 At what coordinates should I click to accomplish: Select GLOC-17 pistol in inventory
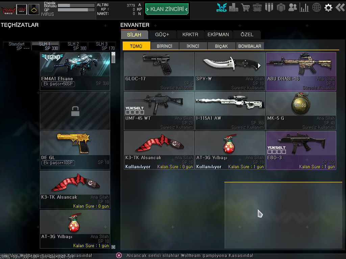(x=159, y=71)
